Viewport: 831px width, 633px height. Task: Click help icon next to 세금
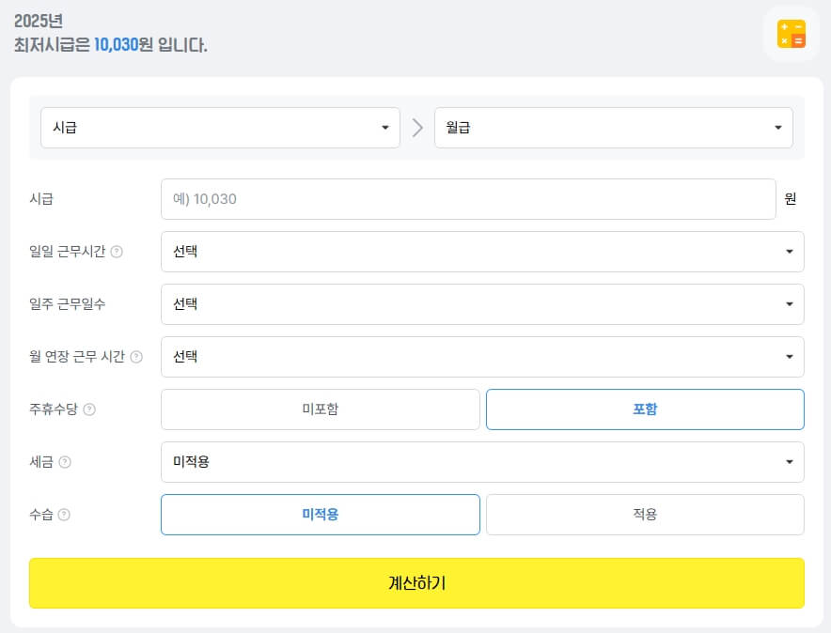coord(65,462)
